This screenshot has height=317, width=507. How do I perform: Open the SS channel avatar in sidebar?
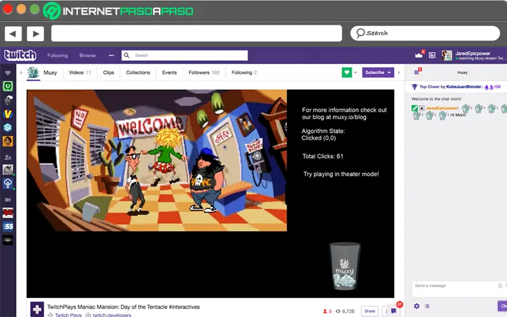point(8,226)
